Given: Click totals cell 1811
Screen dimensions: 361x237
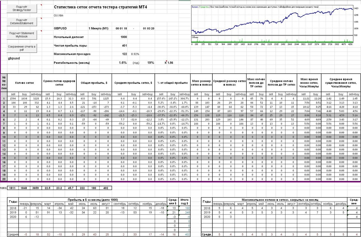Looking at the screenshot, I should tap(13, 188).
